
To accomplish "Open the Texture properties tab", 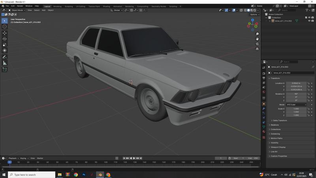I will (x=264, y=137).
